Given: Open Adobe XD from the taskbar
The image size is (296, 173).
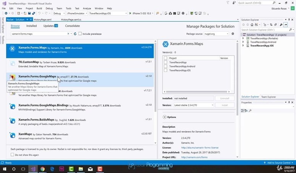Looking at the screenshot, I should (61, 169).
